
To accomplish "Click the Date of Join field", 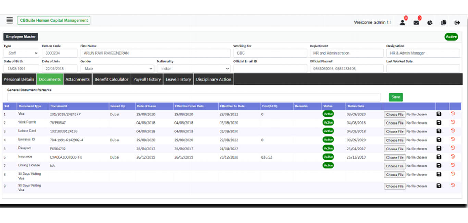I will [60, 69].
